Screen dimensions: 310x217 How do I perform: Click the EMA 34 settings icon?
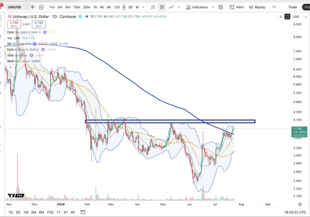pos(45,32)
